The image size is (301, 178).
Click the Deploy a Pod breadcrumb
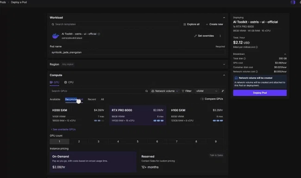[x=19, y=2]
